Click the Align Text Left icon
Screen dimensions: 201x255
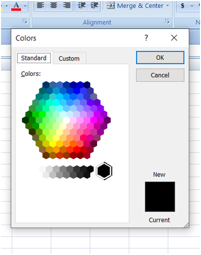(x=40, y=6)
